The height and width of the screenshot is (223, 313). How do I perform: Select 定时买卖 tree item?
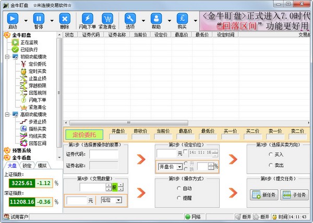[38, 71]
